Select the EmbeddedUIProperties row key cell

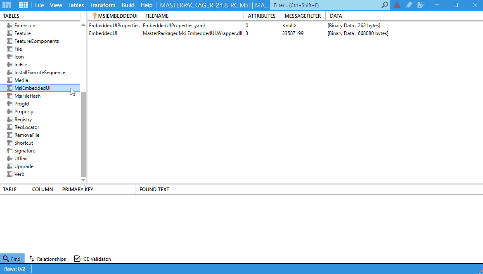[x=114, y=26]
